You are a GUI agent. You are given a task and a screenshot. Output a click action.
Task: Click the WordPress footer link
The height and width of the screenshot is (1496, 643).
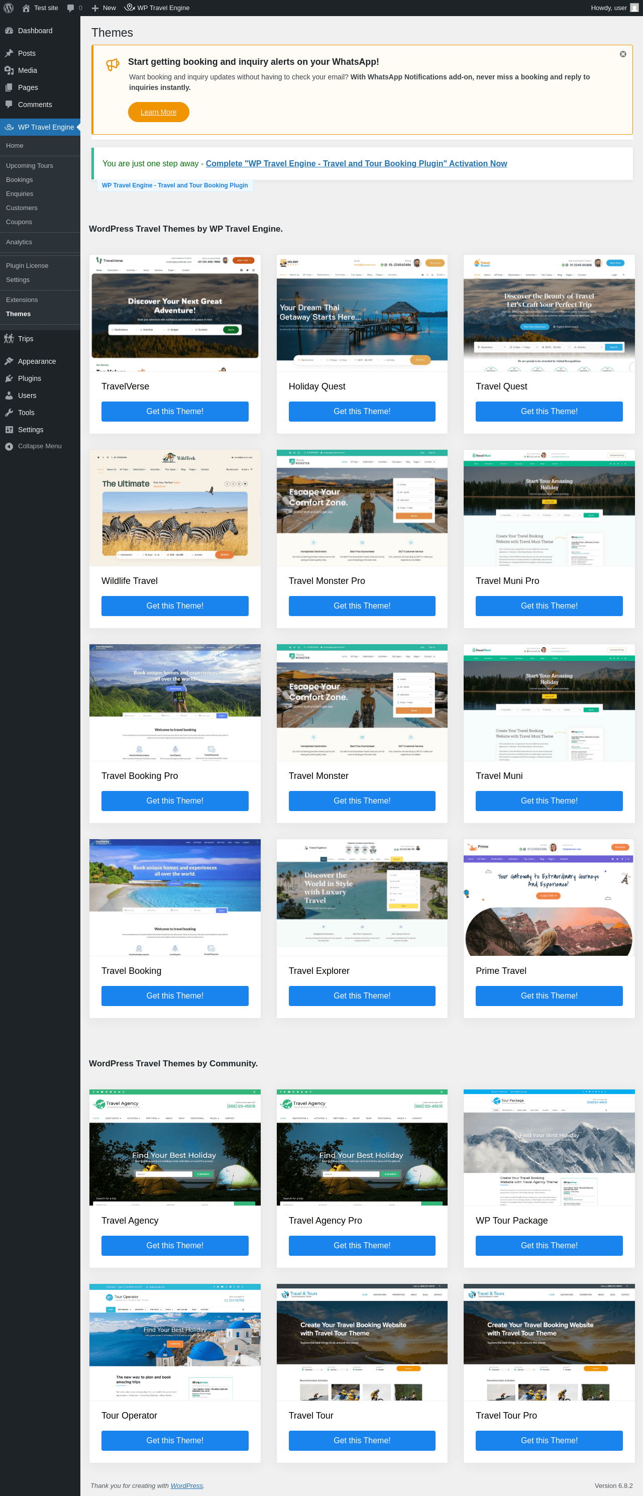(x=187, y=1486)
